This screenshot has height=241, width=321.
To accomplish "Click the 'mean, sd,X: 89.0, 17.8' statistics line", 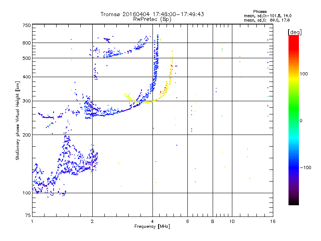I will (x=267, y=20).
